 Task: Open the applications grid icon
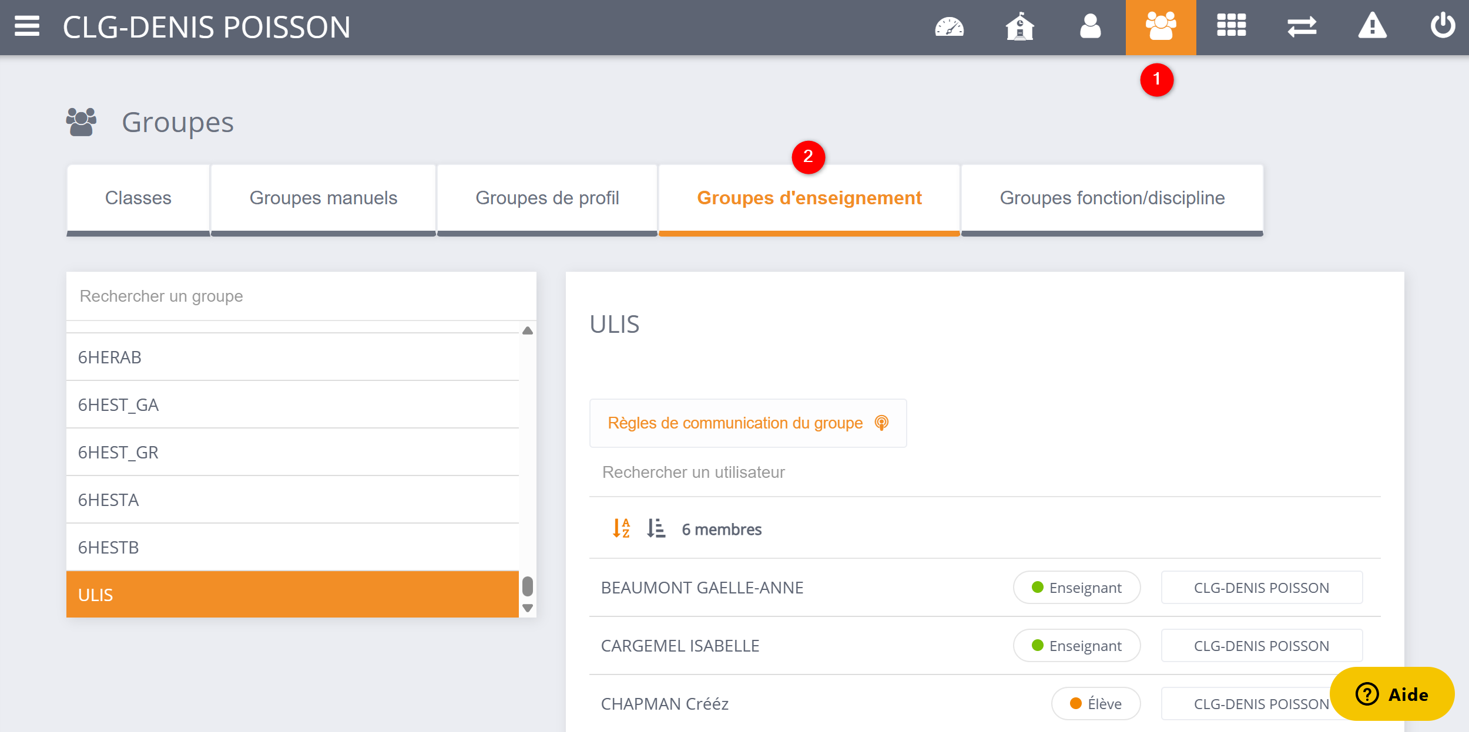[1231, 26]
